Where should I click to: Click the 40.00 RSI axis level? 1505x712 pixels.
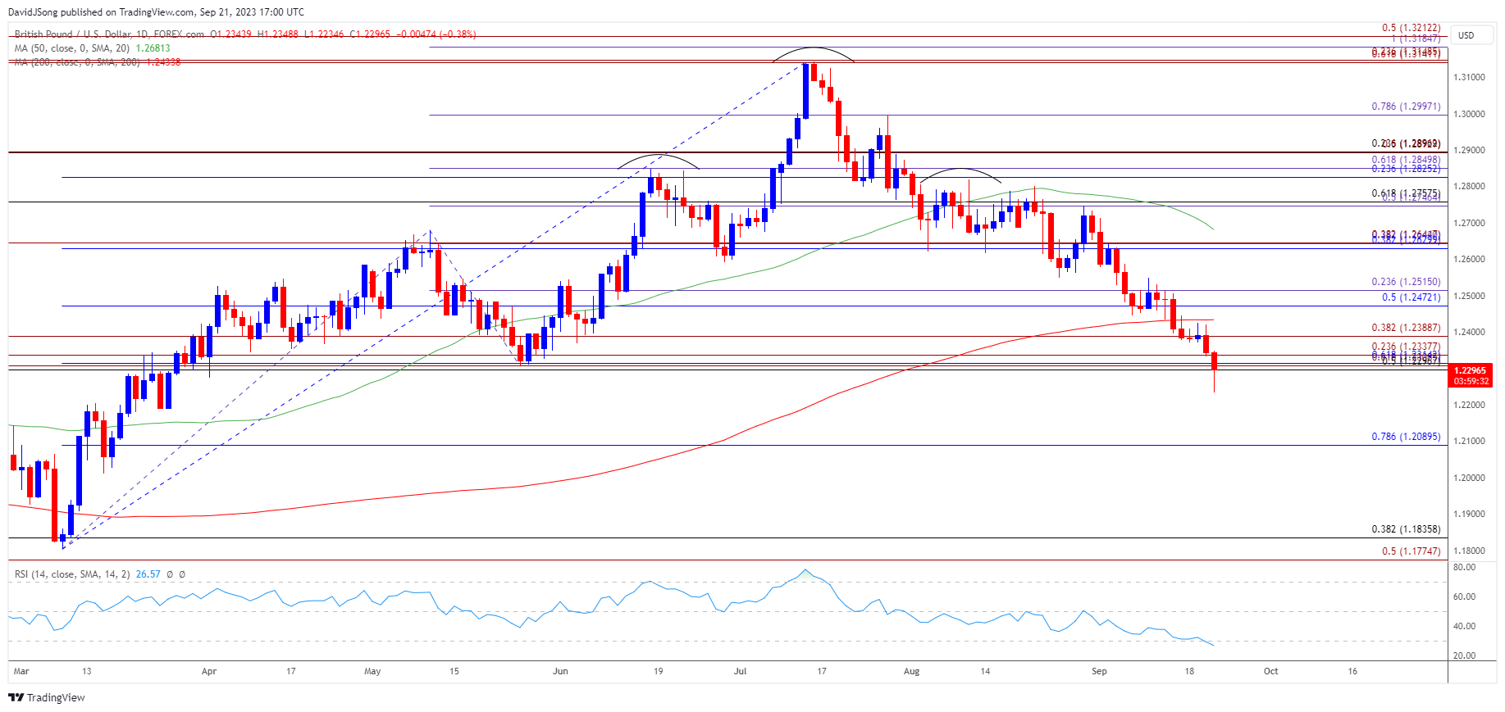point(1464,626)
